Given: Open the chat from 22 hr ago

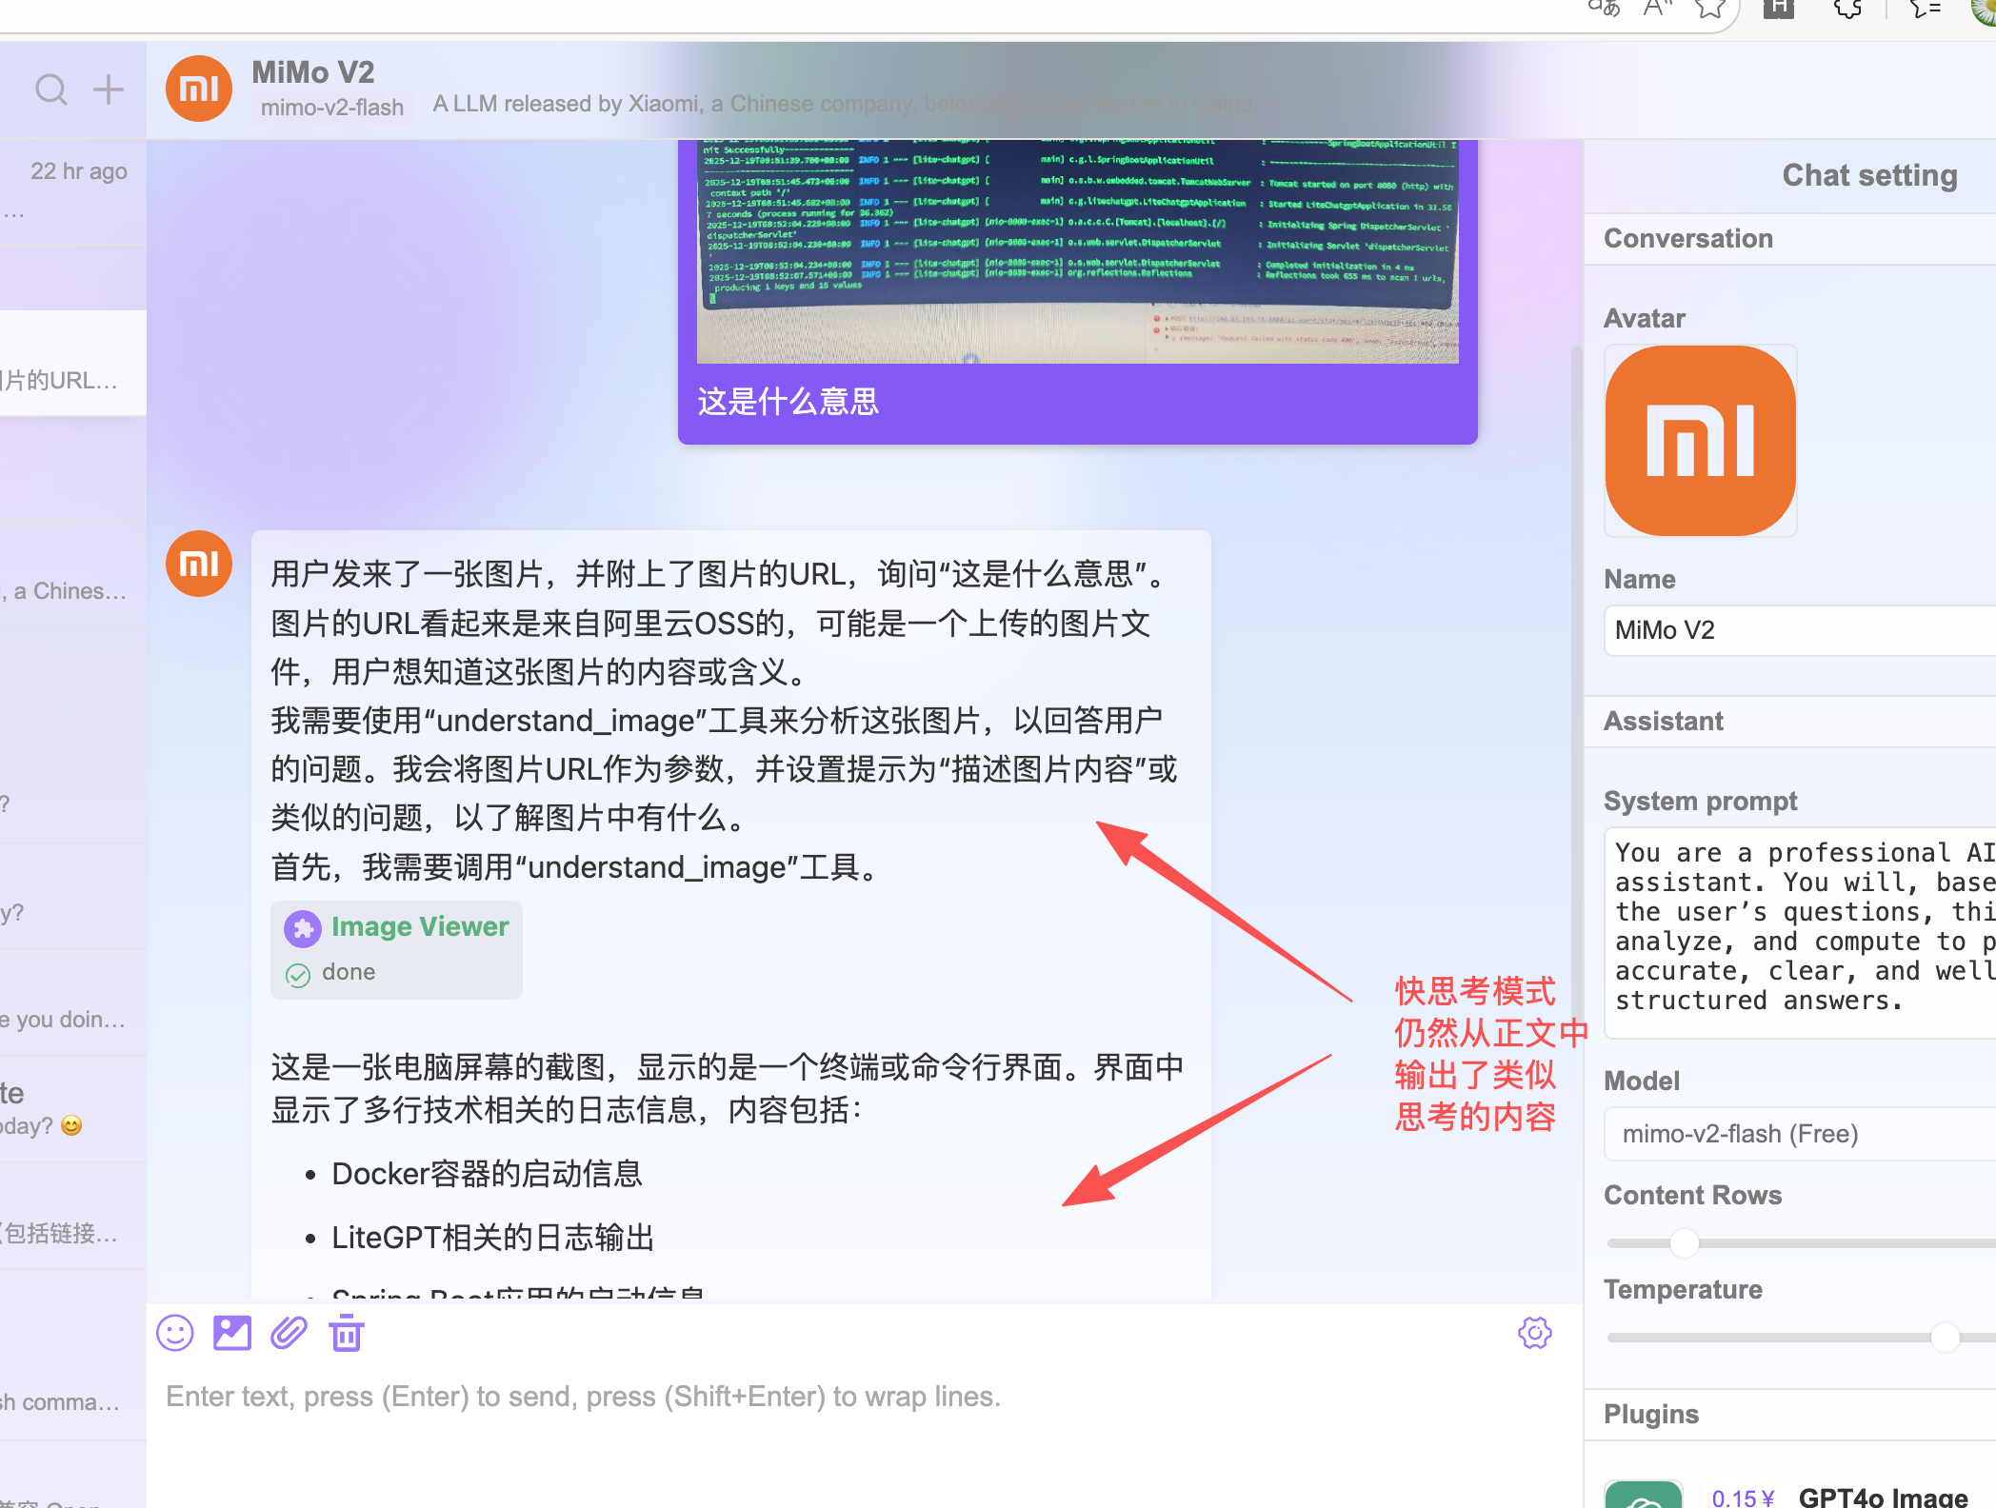Looking at the screenshot, I should click(x=73, y=192).
